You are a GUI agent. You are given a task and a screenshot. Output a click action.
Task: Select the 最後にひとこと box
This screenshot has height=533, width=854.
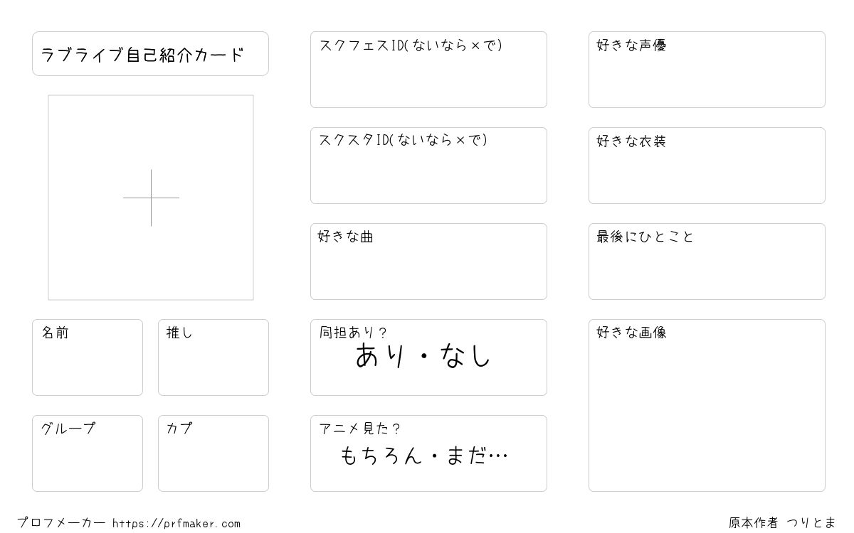[x=707, y=262]
